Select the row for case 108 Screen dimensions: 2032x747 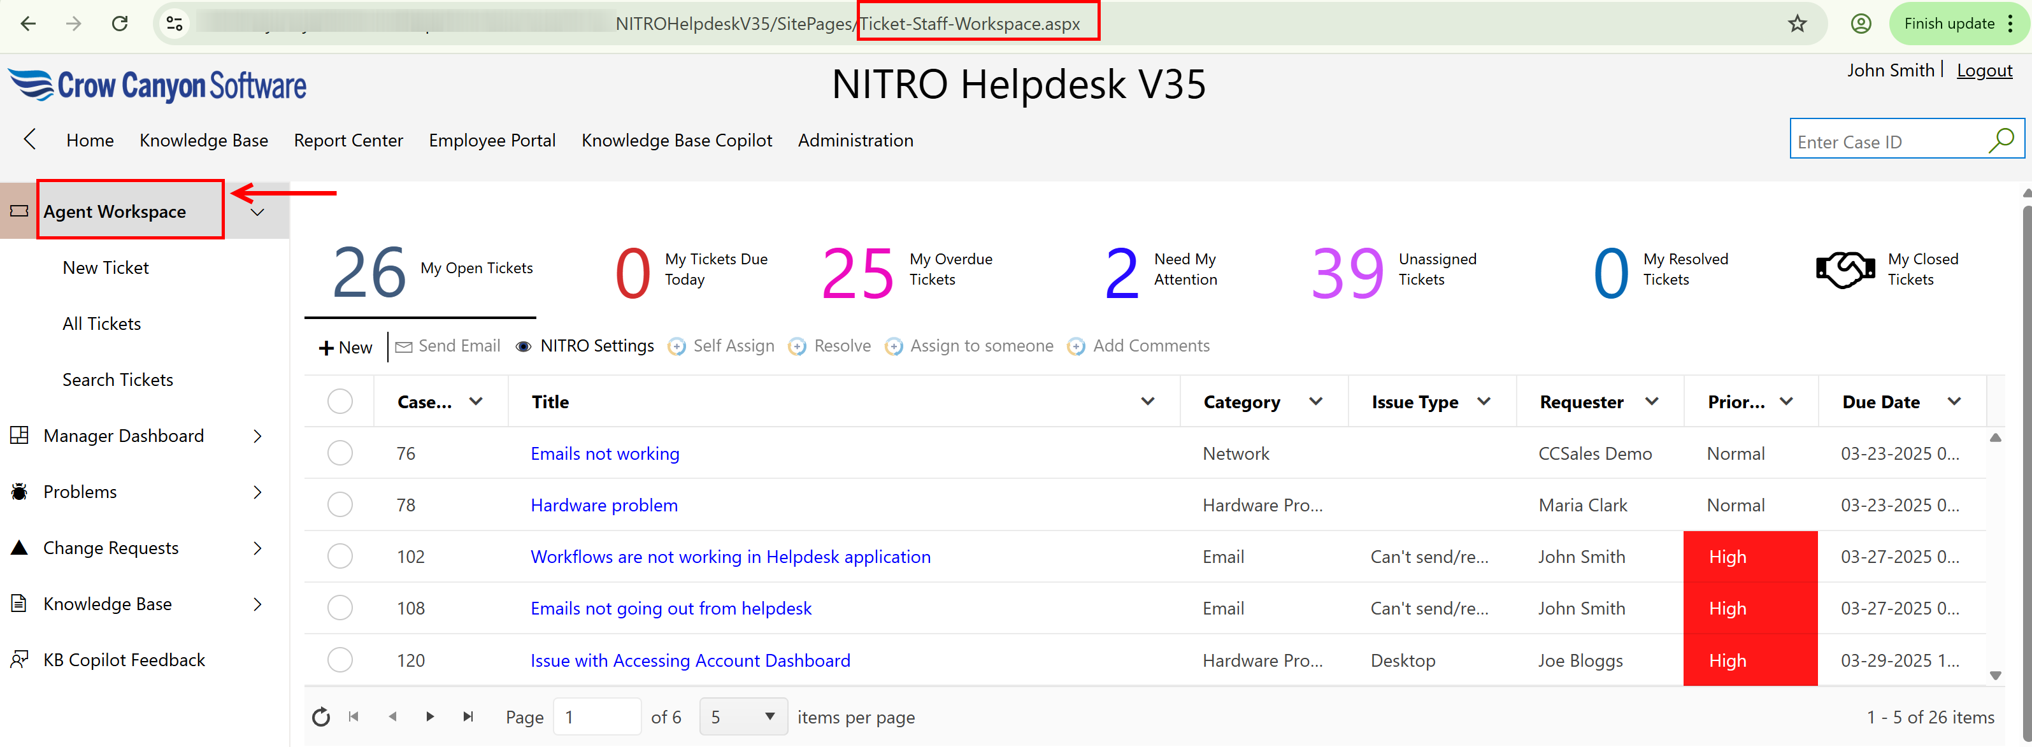click(340, 608)
